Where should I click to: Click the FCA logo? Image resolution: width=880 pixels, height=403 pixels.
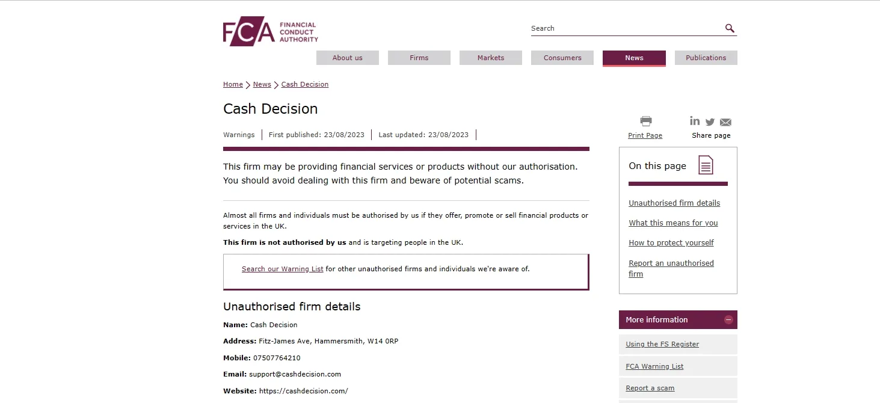click(271, 31)
